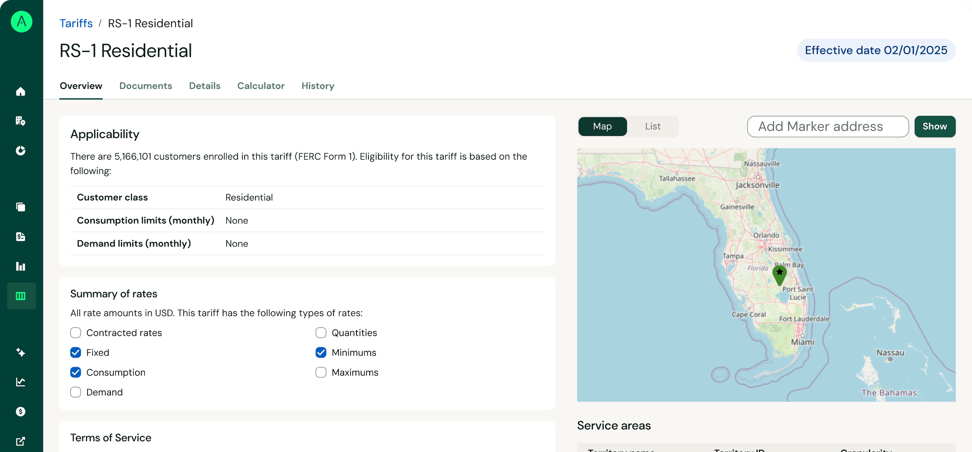The height and width of the screenshot is (452, 972).
Task: Open the stacked copies sidebar icon
Action: point(21,207)
